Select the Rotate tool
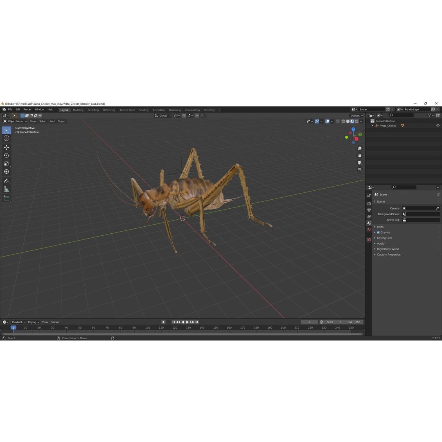 click(x=7, y=156)
